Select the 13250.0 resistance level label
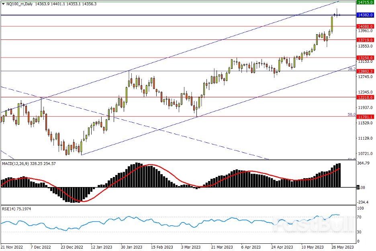This screenshot has height=251, width=376. [365, 58]
